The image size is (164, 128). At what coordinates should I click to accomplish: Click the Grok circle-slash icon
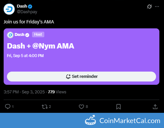[x=149, y=7]
